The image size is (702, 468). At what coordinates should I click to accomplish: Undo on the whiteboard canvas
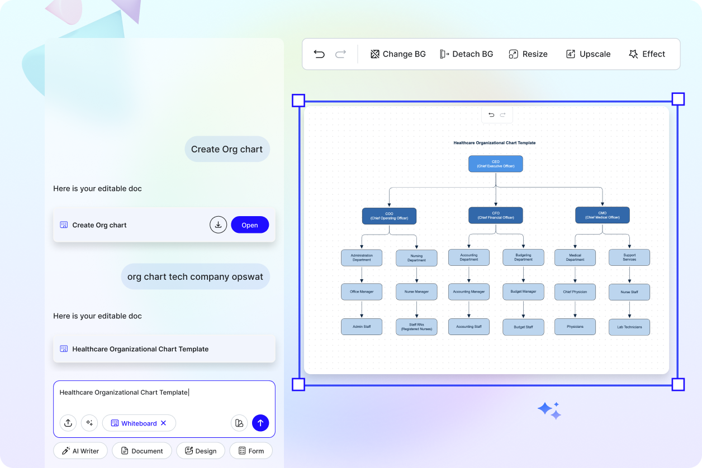[x=490, y=114]
